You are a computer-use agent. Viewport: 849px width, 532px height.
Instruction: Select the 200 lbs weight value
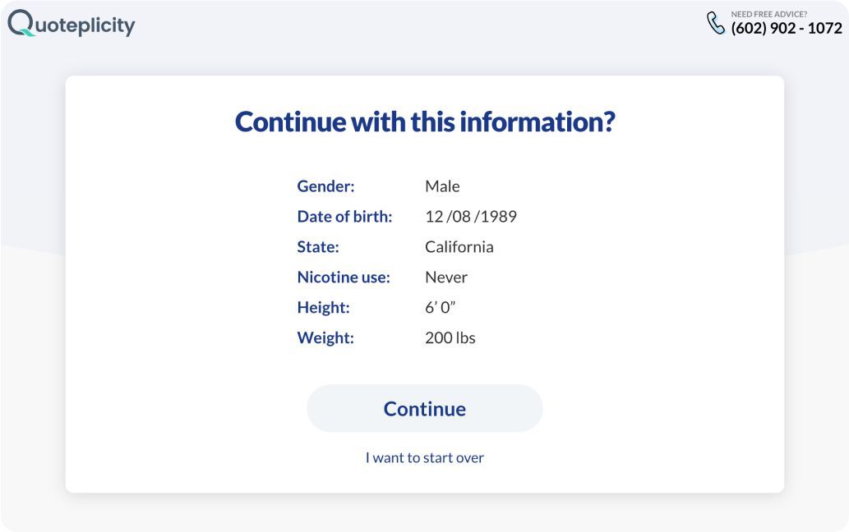click(450, 337)
